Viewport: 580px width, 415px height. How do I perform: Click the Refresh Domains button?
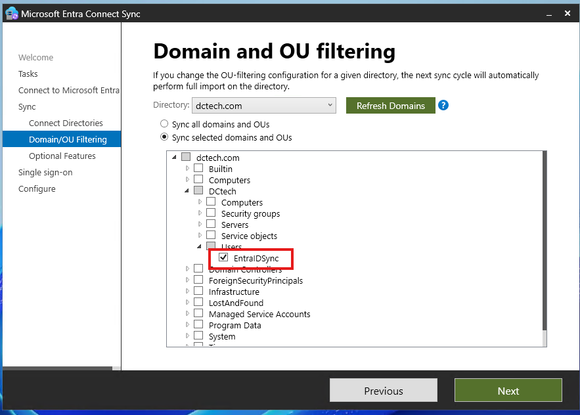(x=390, y=105)
